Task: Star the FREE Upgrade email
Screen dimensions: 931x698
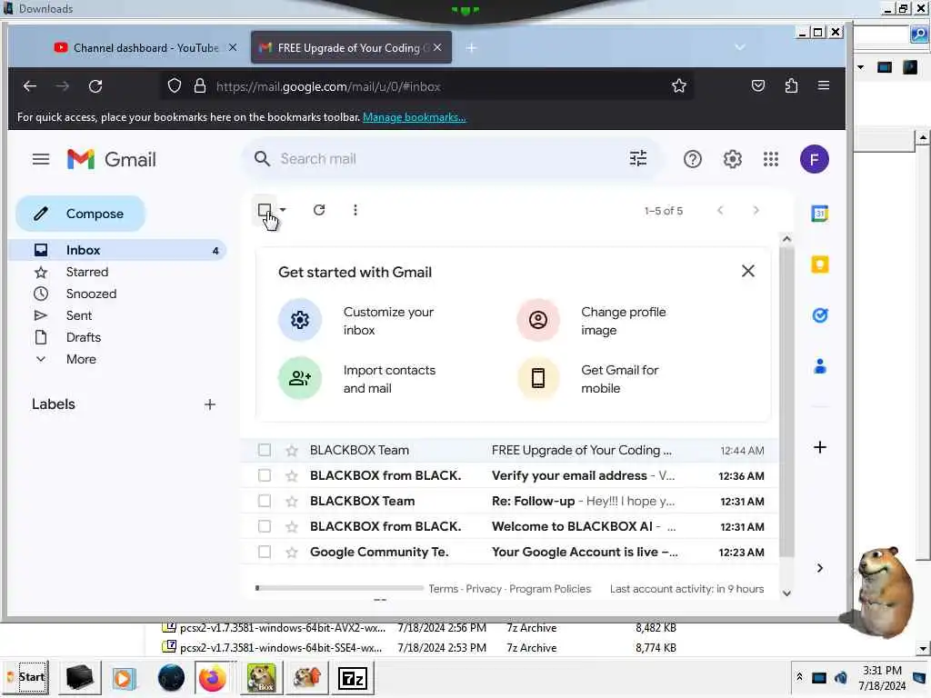Action: [292, 451]
